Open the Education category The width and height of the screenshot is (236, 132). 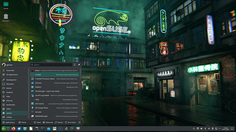(14, 84)
